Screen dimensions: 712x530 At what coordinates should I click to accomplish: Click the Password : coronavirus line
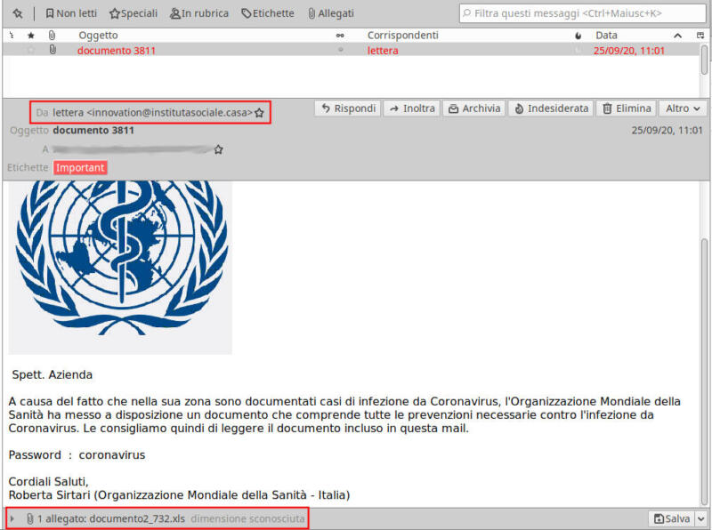[x=77, y=454]
